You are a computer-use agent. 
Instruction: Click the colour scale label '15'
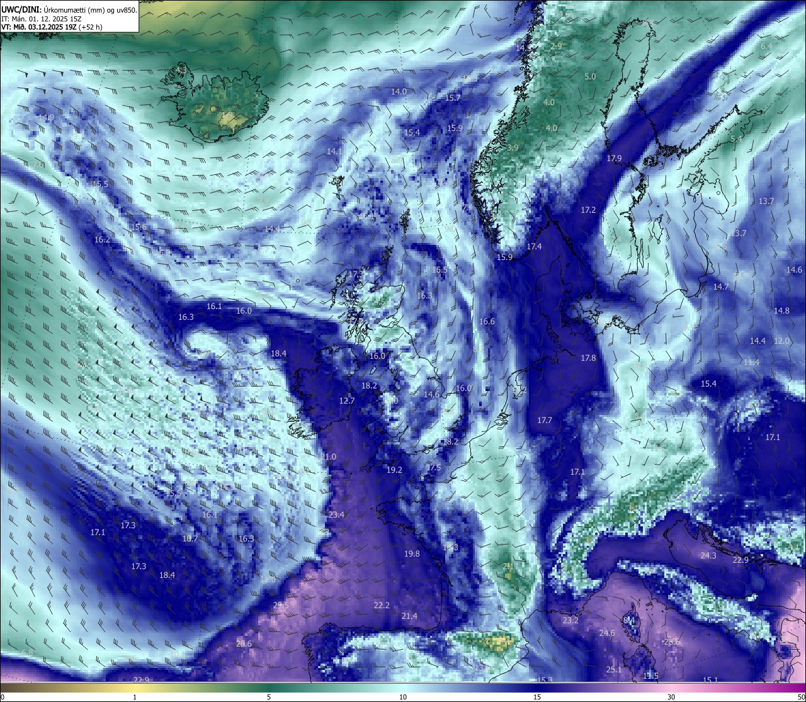(x=537, y=697)
